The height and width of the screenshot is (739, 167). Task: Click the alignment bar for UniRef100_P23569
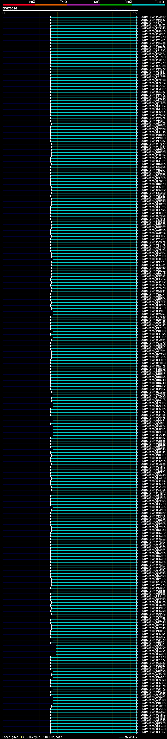pyautogui.click(x=94, y=17)
